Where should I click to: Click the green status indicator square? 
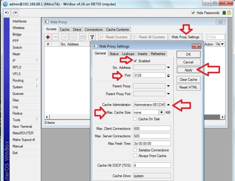[x=224, y=13]
